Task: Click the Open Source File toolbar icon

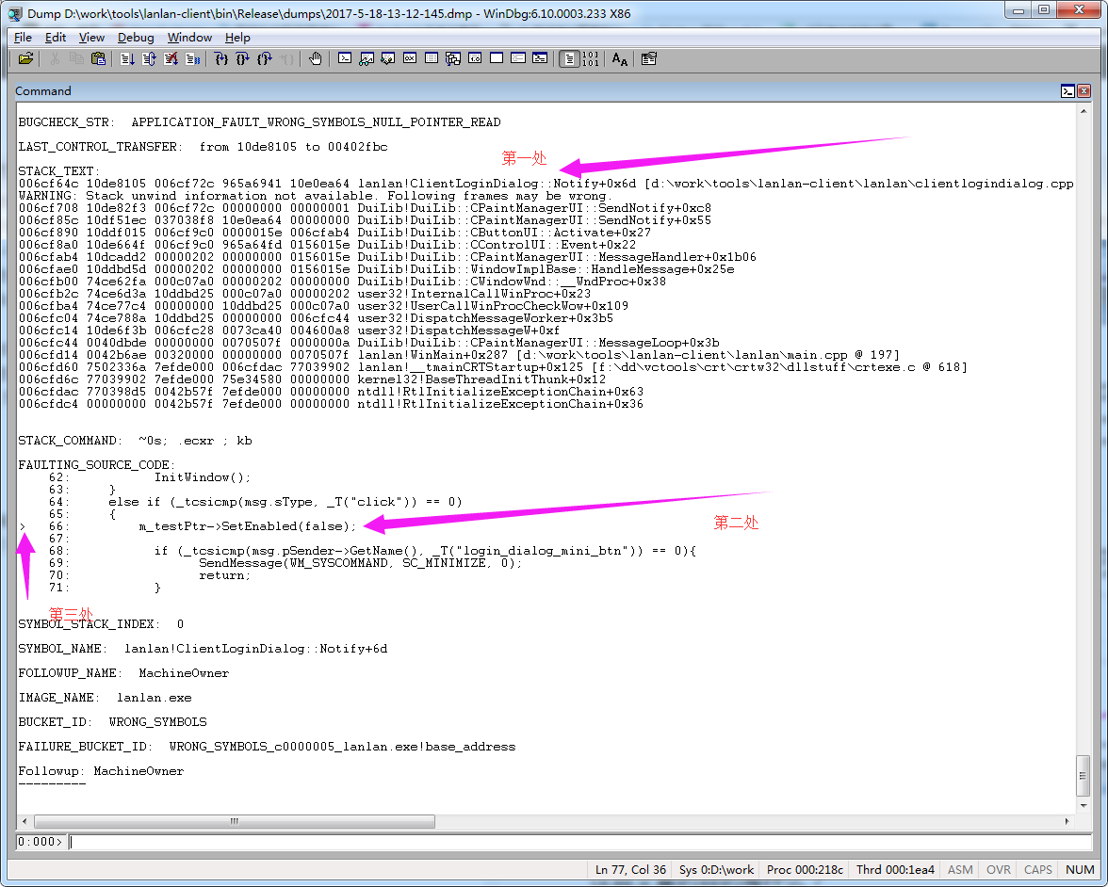Action: tap(25, 58)
